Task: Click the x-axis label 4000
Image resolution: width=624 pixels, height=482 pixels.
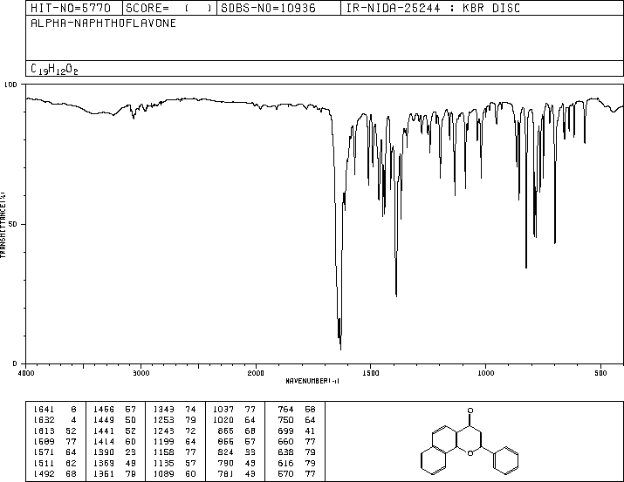Action: click(26, 373)
